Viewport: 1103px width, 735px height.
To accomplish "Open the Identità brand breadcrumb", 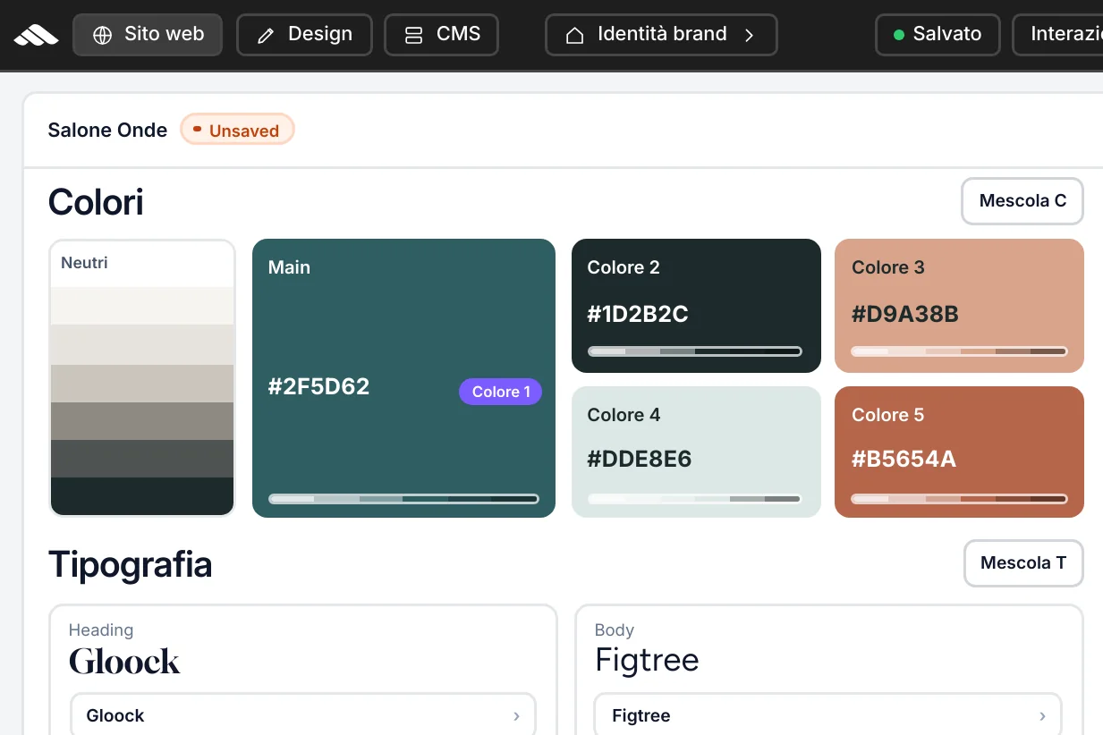I will pos(661,35).
